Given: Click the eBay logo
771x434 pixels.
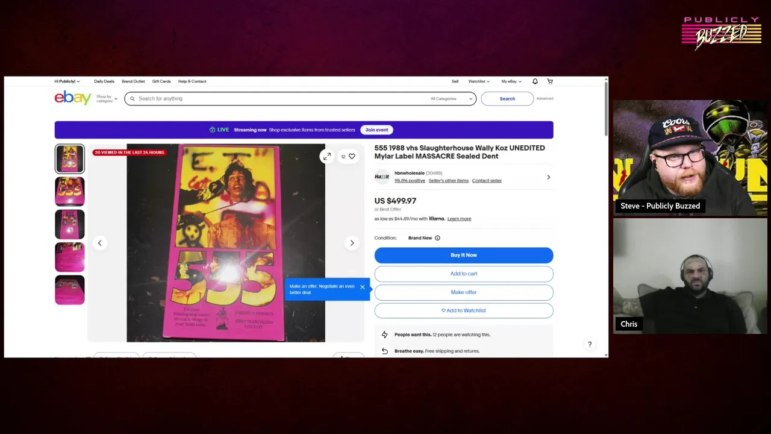Looking at the screenshot, I should (x=73, y=98).
